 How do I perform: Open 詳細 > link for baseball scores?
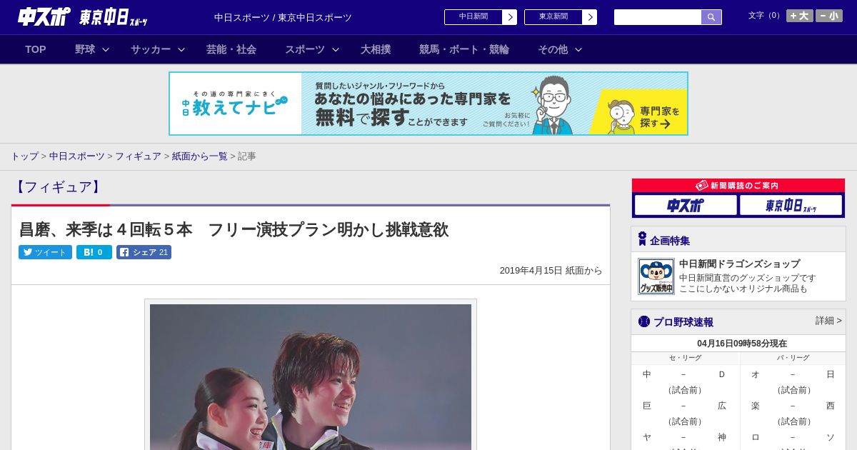[828, 321]
